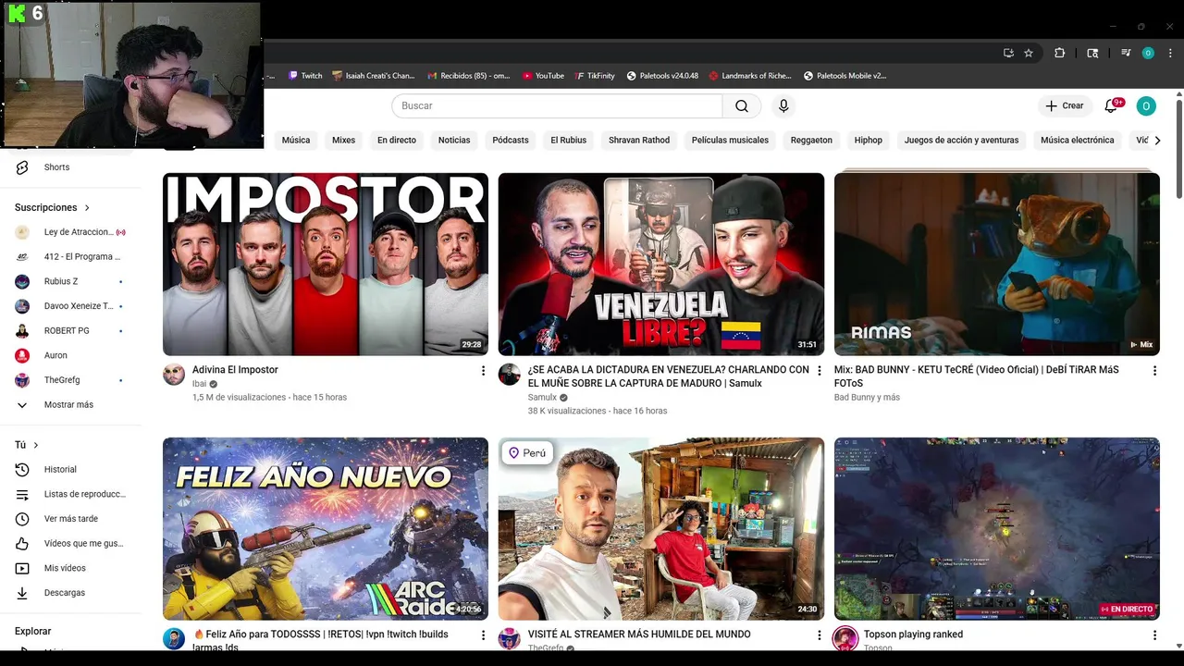Select the Noticias filter chip

click(x=454, y=141)
